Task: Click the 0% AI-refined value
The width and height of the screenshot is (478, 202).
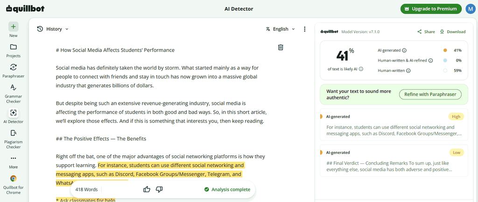Action: (x=458, y=60)
